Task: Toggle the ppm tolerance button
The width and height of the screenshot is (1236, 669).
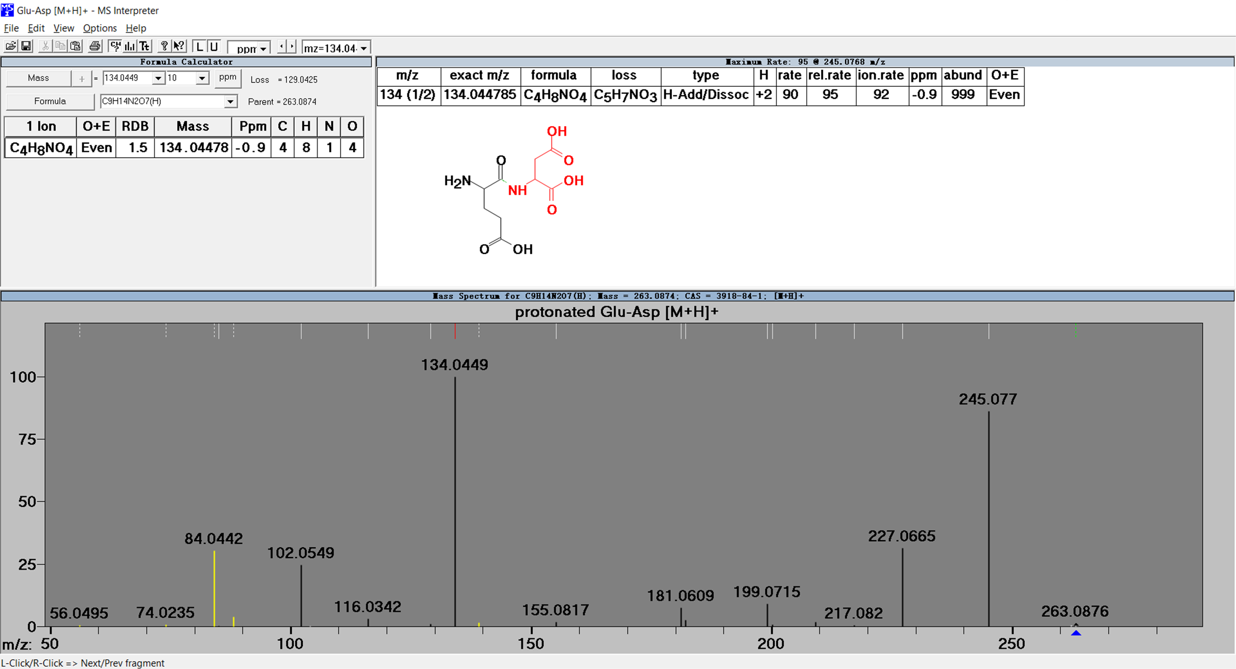Action: coord(227,78)
